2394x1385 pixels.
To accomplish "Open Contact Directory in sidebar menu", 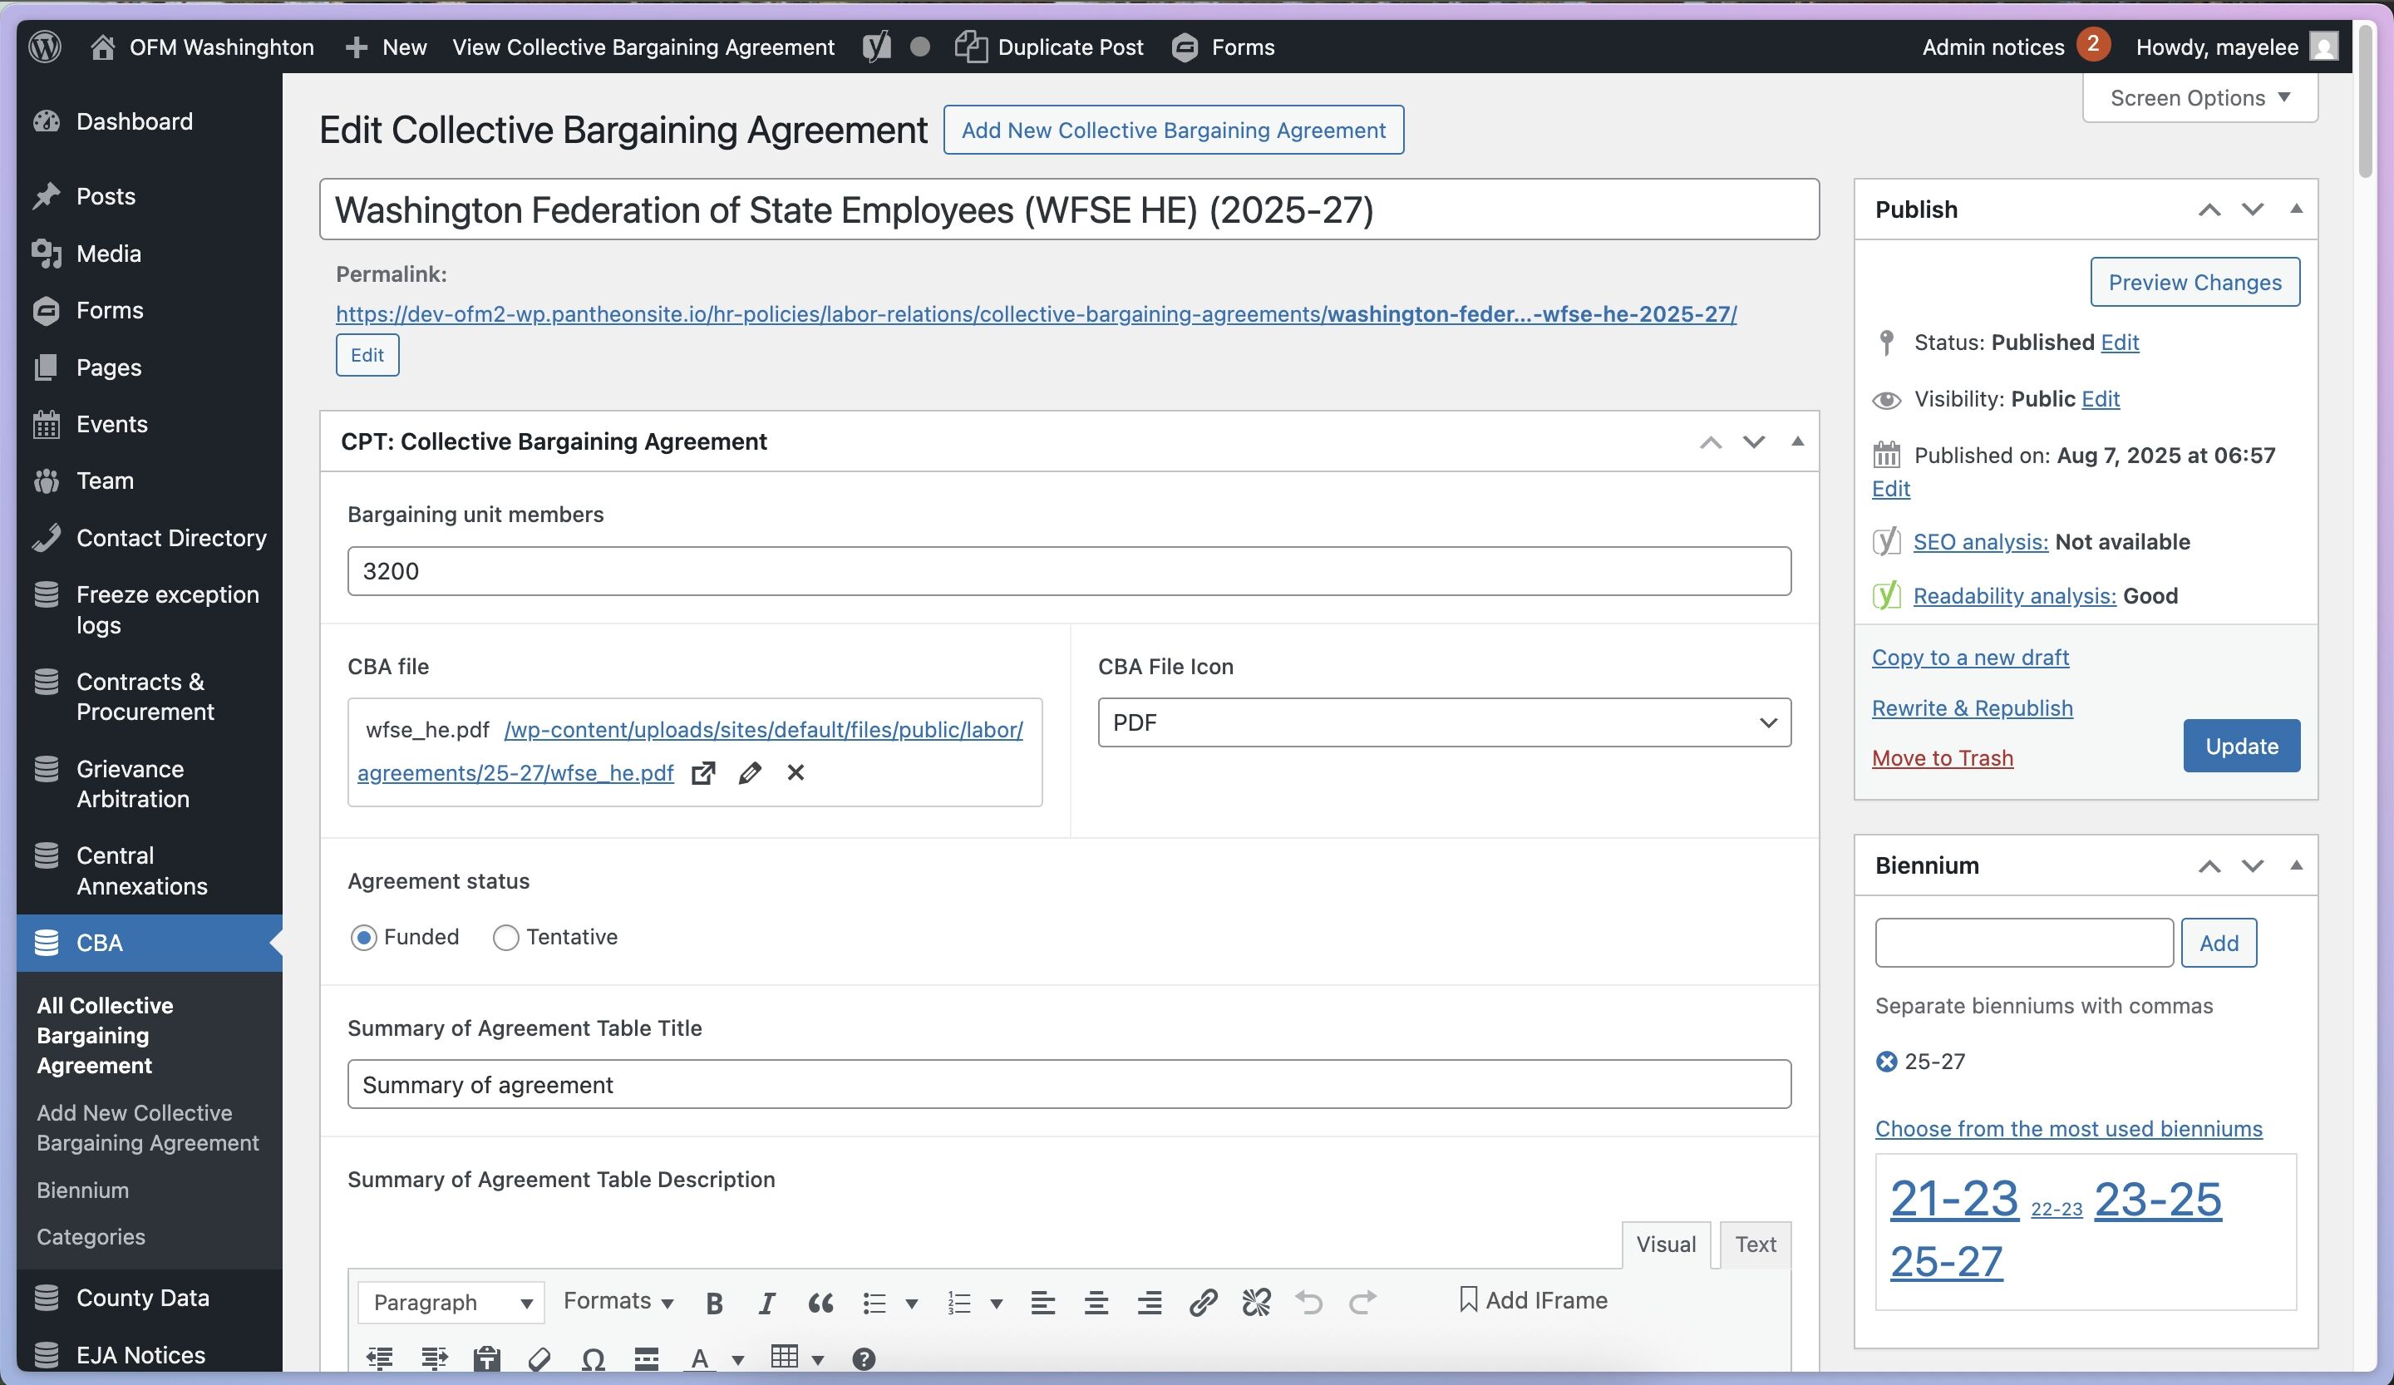I will (171, 538).
